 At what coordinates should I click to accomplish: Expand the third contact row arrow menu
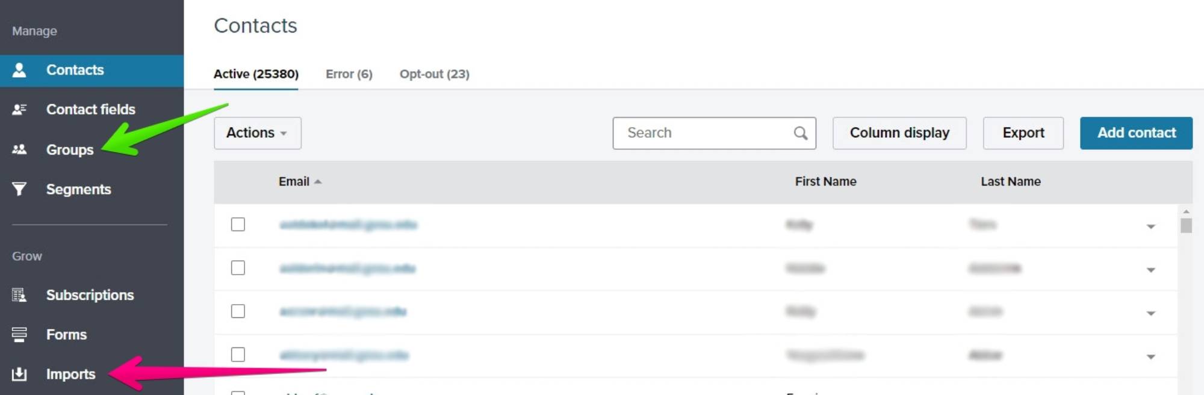[x=1150, y=313]
